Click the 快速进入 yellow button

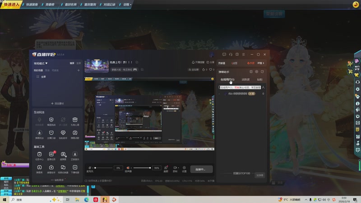coord(11,5)
